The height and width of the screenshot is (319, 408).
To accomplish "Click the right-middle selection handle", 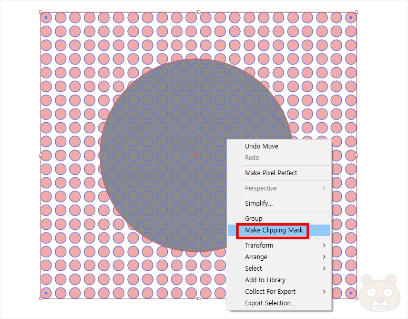I will click(356, 155).
